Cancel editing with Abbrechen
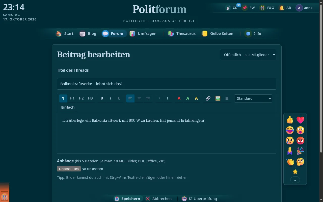The height and width of the screenshot is (202, 323). click(159, 199)
